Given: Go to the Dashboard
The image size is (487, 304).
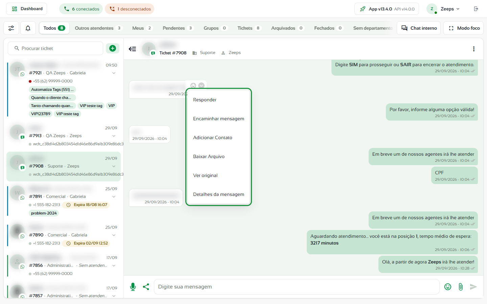Looking at the screenshot, I should [27, 9].
